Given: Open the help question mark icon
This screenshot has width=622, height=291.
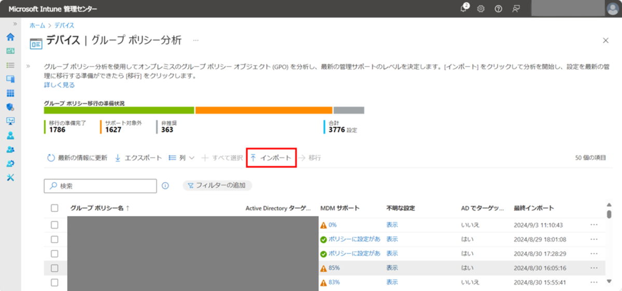Looking at the screenshot, I should click(498, 9).
